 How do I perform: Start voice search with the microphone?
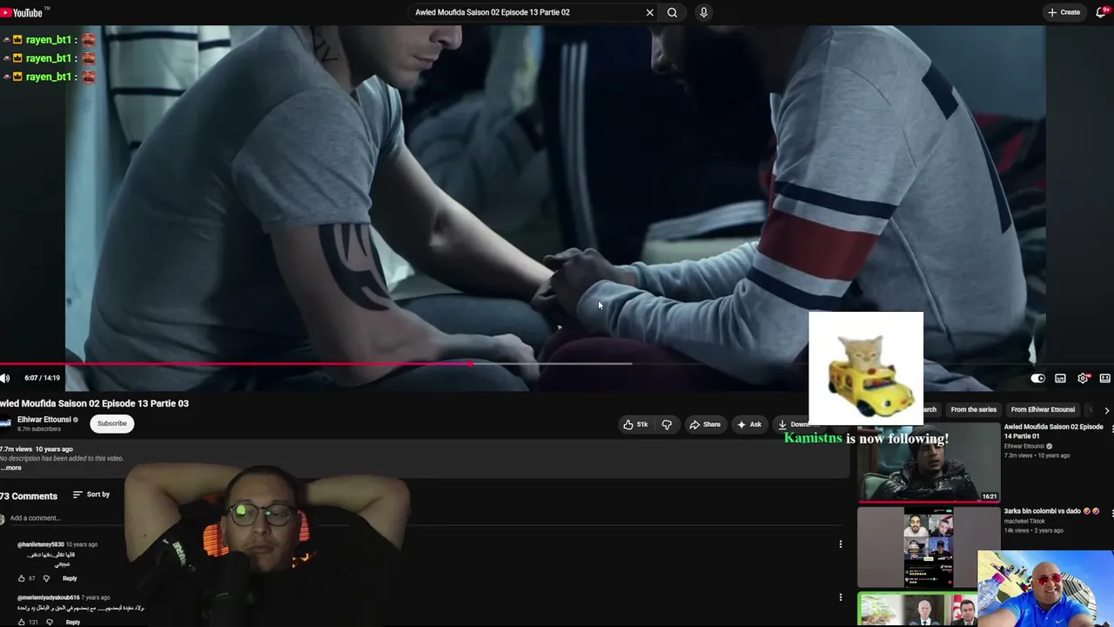703,12
